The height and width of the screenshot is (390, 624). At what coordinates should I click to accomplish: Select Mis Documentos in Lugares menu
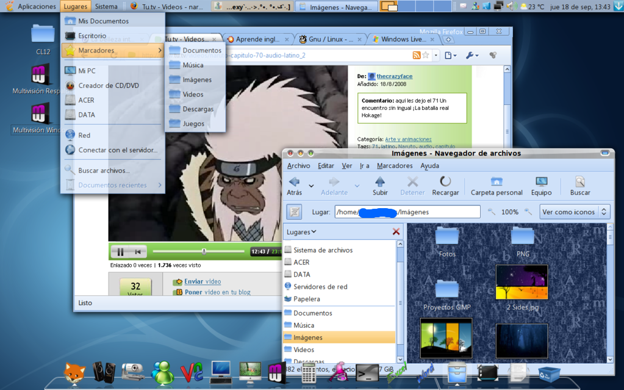pyautogui.click(x=113, y=21)
